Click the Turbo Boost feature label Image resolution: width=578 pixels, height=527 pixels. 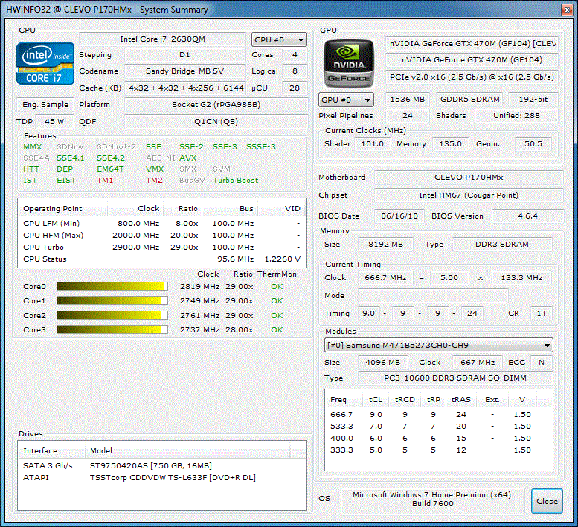[236, 181]
